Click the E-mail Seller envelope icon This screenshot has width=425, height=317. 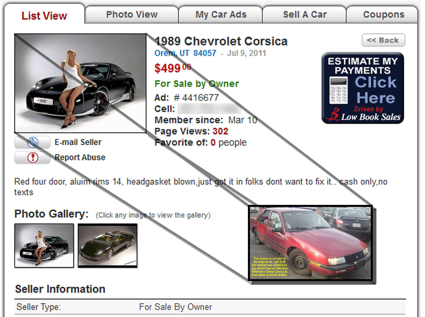point(33,142)
